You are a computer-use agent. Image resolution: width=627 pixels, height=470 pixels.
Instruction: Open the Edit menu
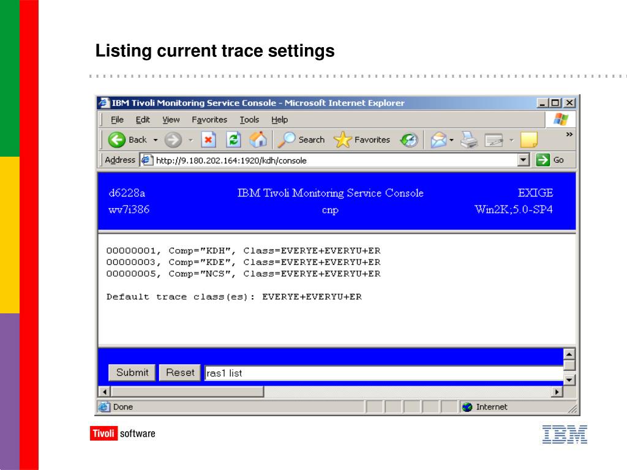tap(143, 119)
